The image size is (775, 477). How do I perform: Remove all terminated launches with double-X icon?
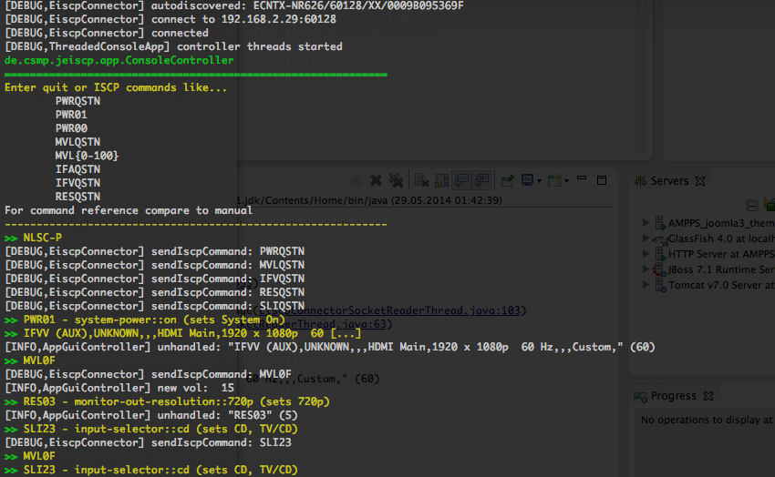point(396,180)
